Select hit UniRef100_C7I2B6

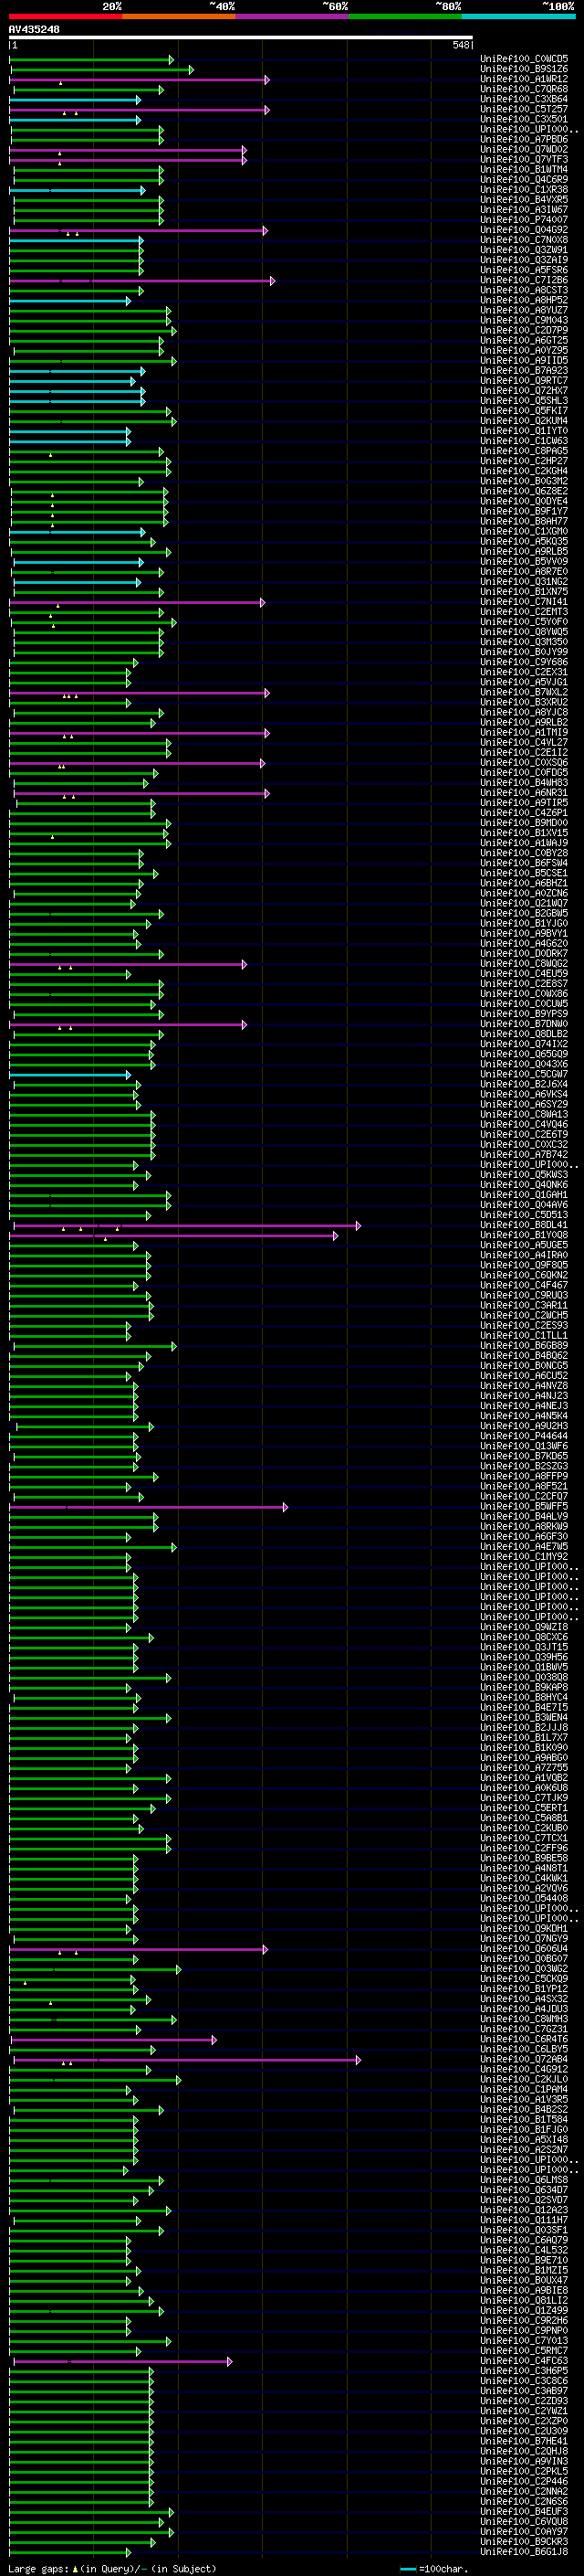tap(524, 281)
